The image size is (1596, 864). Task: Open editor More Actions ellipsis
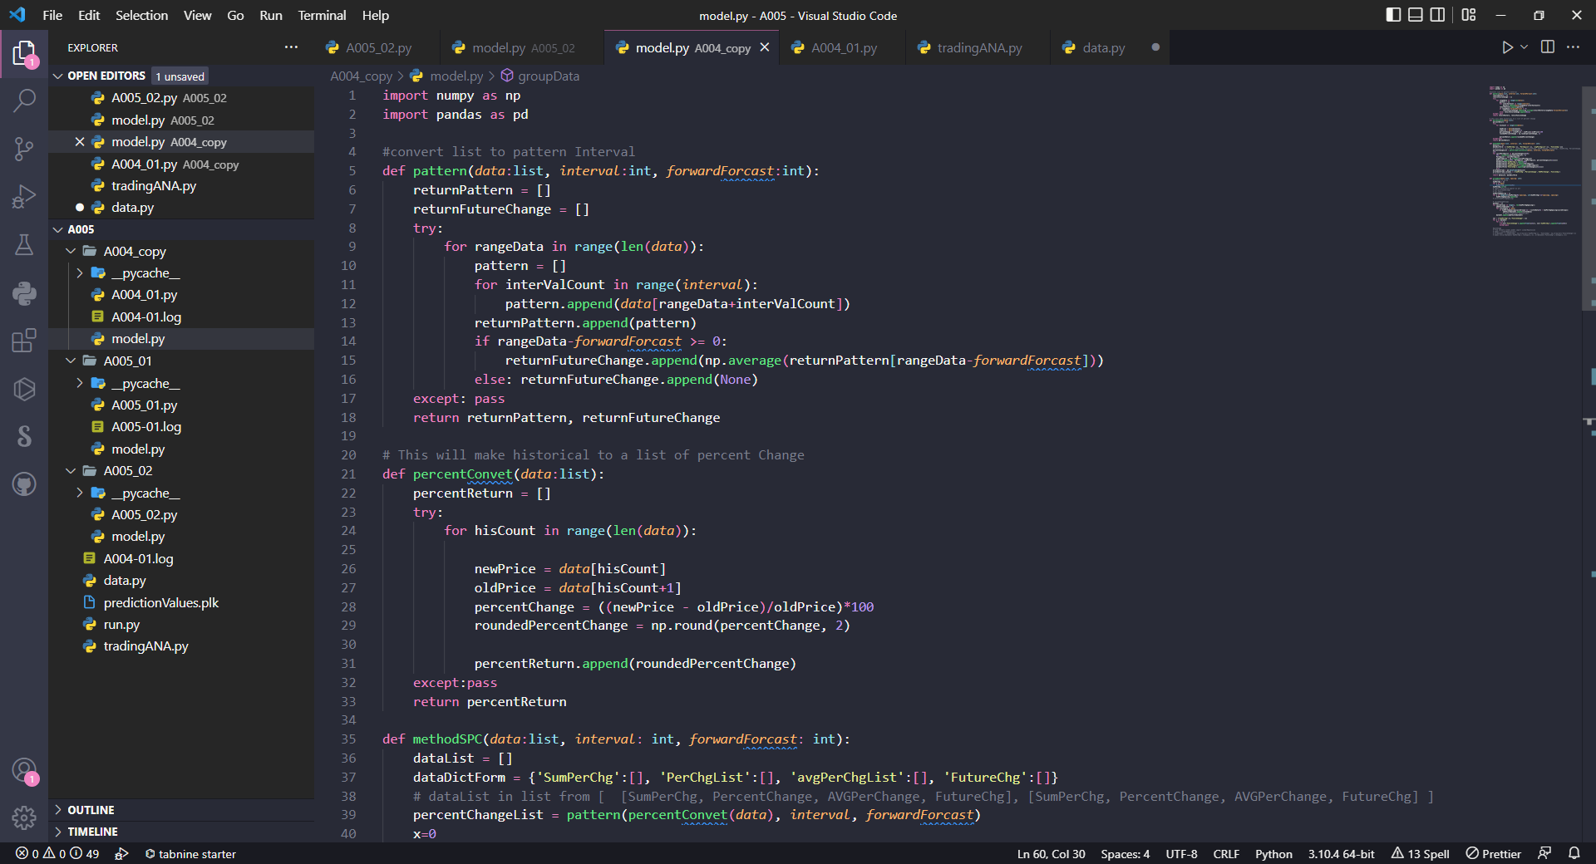(1573, 47)
